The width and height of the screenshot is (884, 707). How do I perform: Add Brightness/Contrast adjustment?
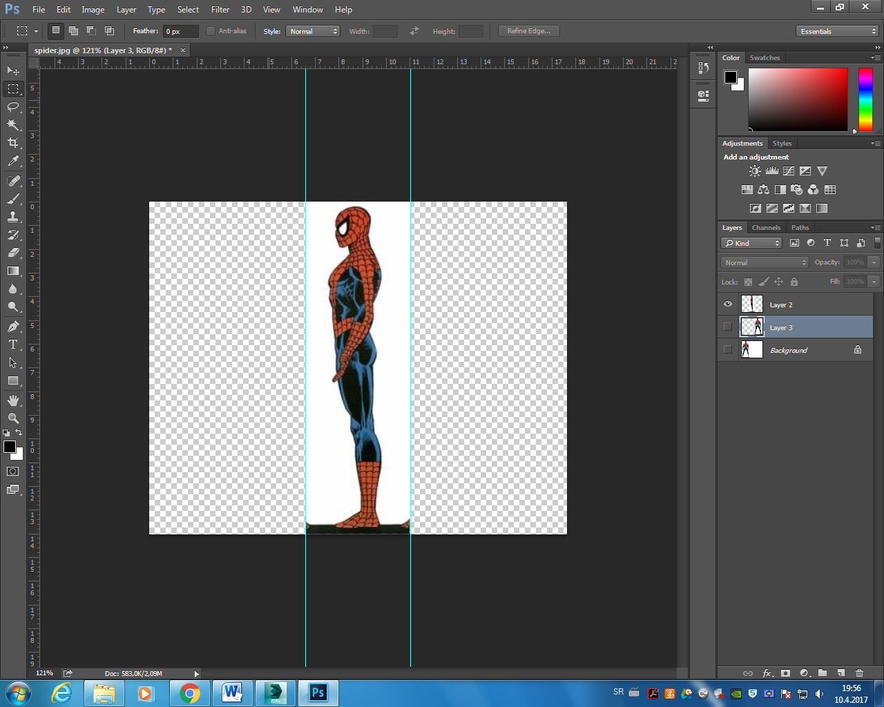[755, 171]
